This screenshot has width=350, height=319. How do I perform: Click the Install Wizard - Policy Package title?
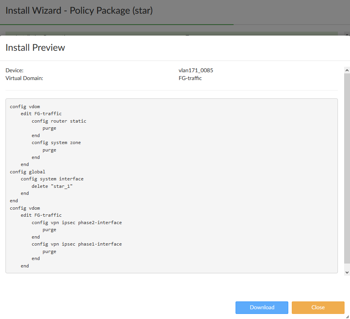point(79,11)
